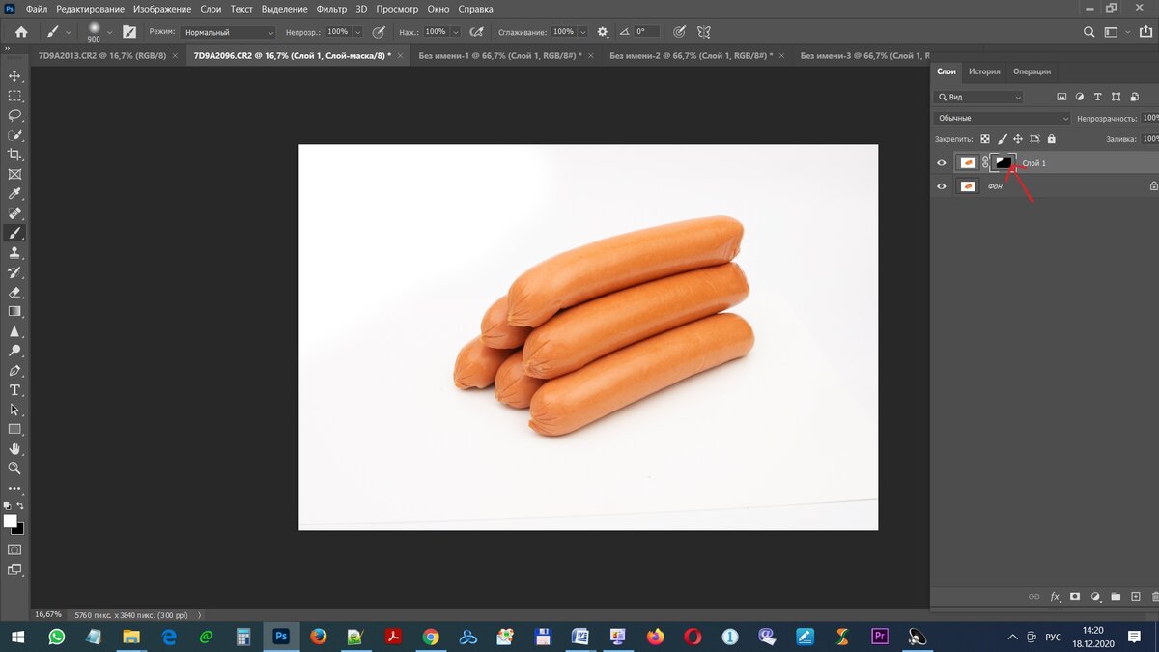Select the Zoom tool
The width and height of the screenshot is (1159, 652).
click(x=14, y=468)
